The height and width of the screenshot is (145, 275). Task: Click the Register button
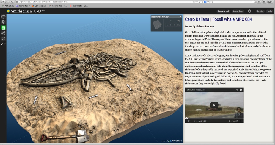click(x=260, y=11)
